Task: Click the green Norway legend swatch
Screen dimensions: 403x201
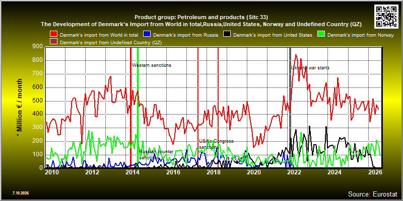Action: 321,34
